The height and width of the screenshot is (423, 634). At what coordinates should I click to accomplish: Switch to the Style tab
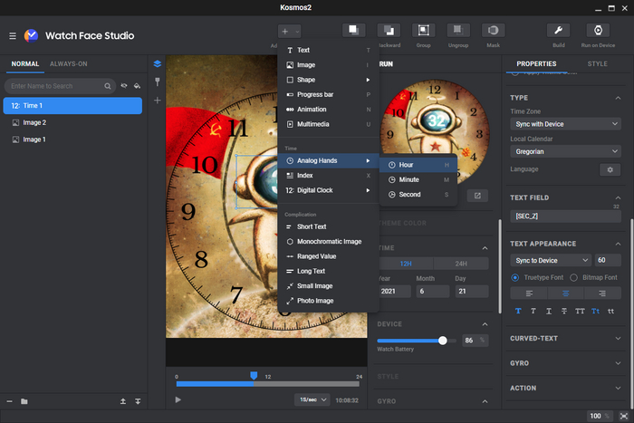pyautogui.click(x=598, y=64)
